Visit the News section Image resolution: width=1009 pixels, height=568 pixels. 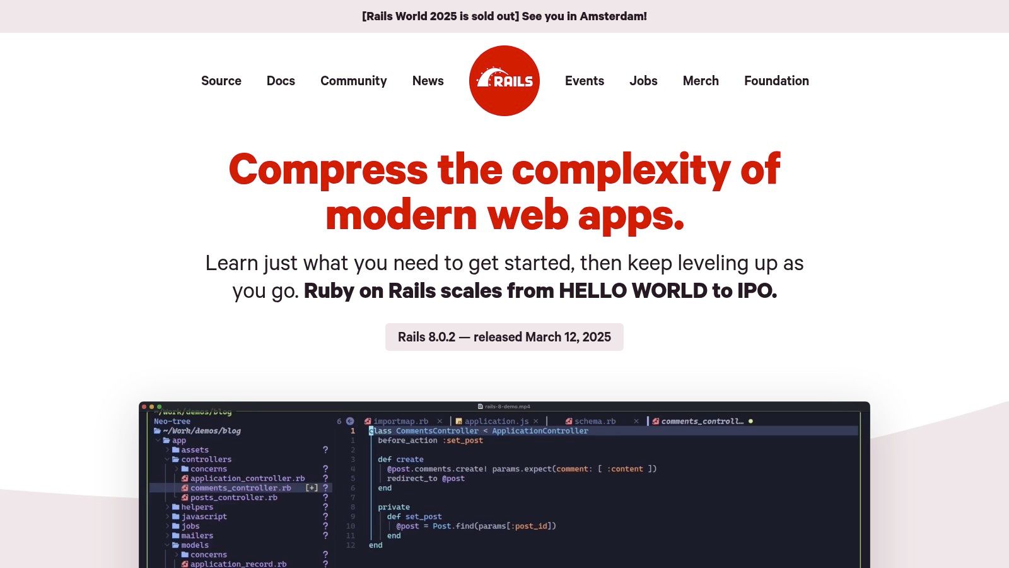[x=428, y=81]
